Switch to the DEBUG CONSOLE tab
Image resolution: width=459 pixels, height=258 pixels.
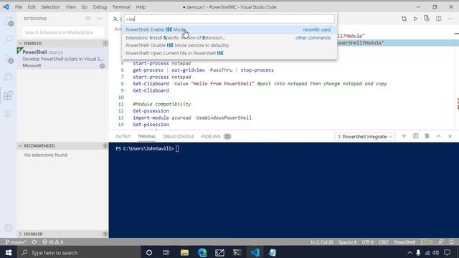[179, 137]
